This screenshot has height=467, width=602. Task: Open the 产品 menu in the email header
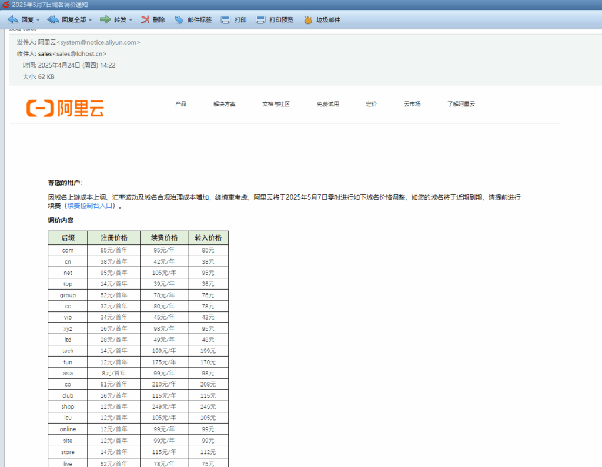pyautogui.click(x=180, y=104)
